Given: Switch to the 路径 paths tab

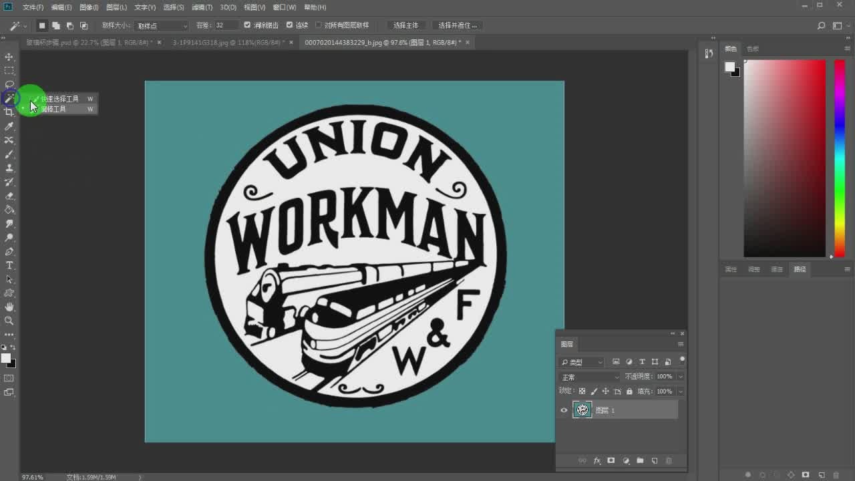Looking at the screenshot, I should pyautogui.click(x=800, y=269).
